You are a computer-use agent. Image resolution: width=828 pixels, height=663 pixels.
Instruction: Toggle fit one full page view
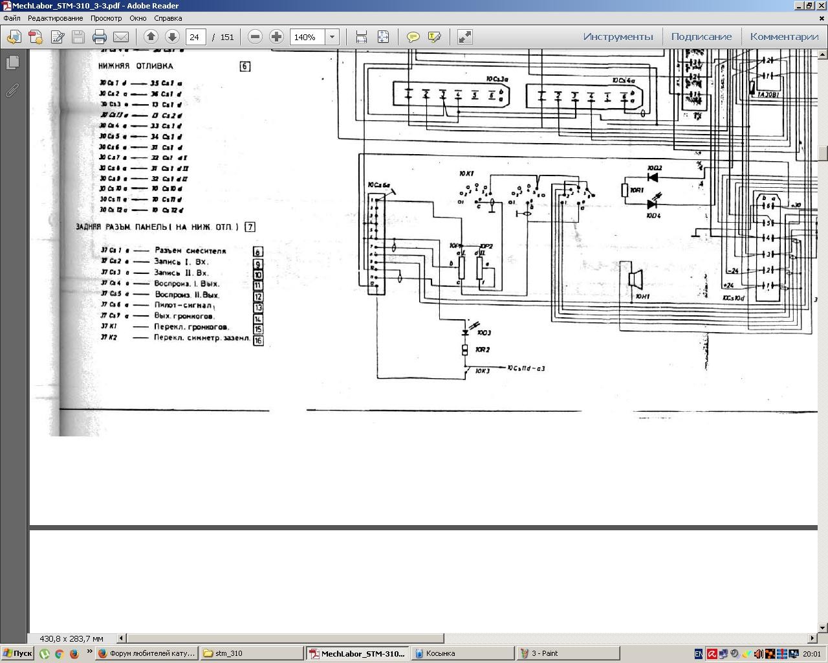[x=383, y=37]
